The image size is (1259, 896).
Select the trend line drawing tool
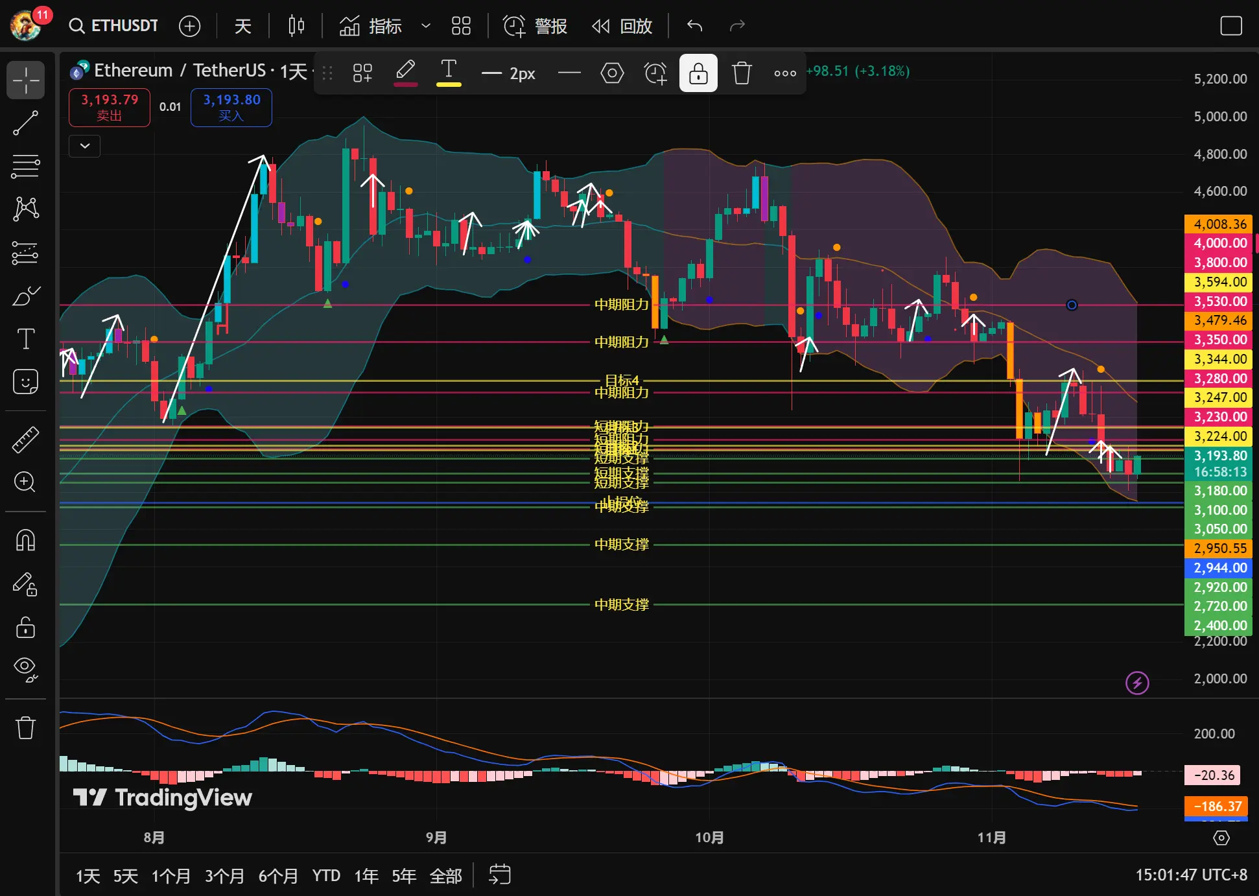tap(25, 123)
